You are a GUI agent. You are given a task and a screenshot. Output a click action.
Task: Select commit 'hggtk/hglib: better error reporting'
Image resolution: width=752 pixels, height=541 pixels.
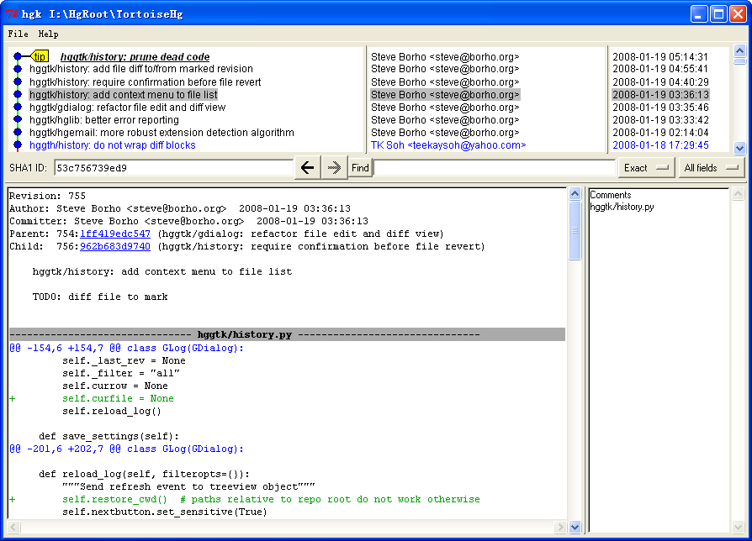tap(104, 119)
